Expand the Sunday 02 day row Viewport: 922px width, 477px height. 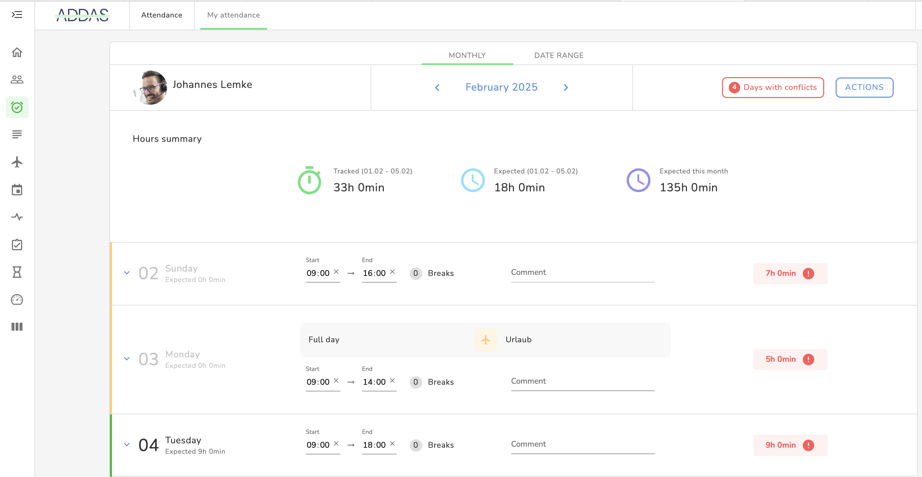(127, 273)
